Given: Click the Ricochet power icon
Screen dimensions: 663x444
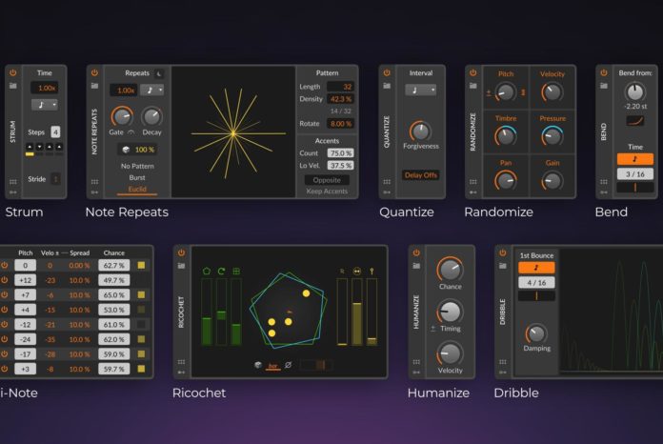Looking at the screenshot, I should coord(181,253).
